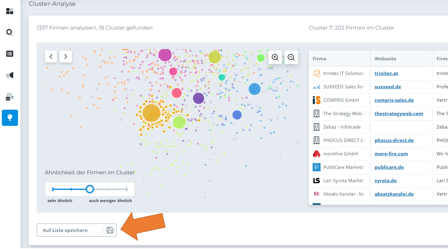The height and width of the screenshot is (249, 448).
Task: Open the phocus-direct.de link
Action: pos(394,140)
